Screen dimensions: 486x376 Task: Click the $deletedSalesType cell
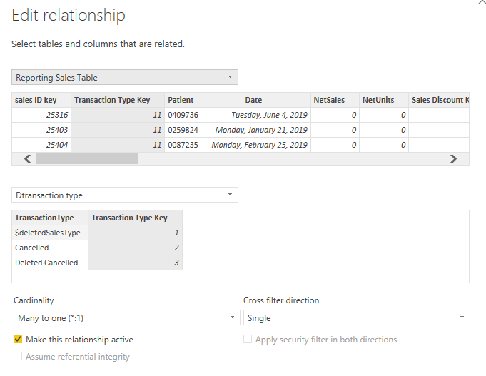tap(50, 233)
